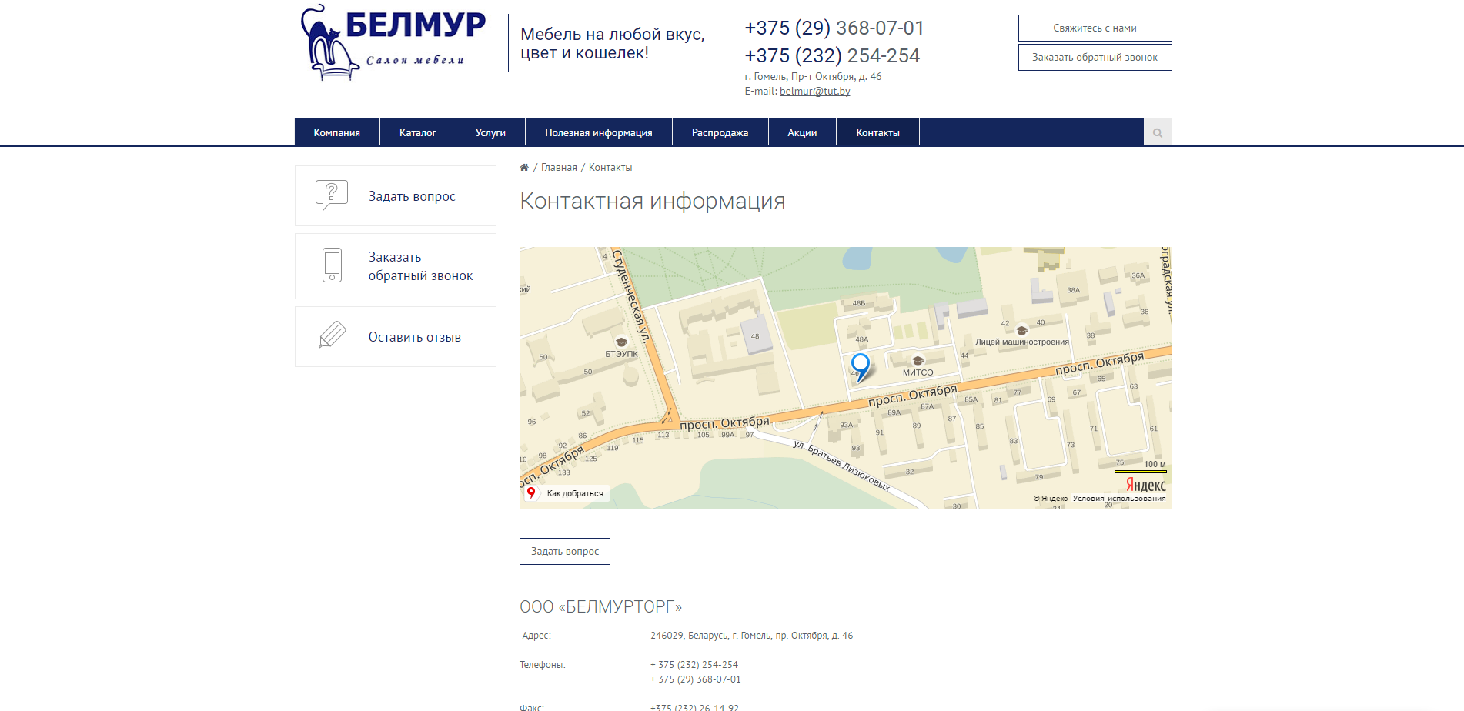Click the БТЭУПК graduation cap map icon
The image size is (1464, 711).
[x=621, y=342]
